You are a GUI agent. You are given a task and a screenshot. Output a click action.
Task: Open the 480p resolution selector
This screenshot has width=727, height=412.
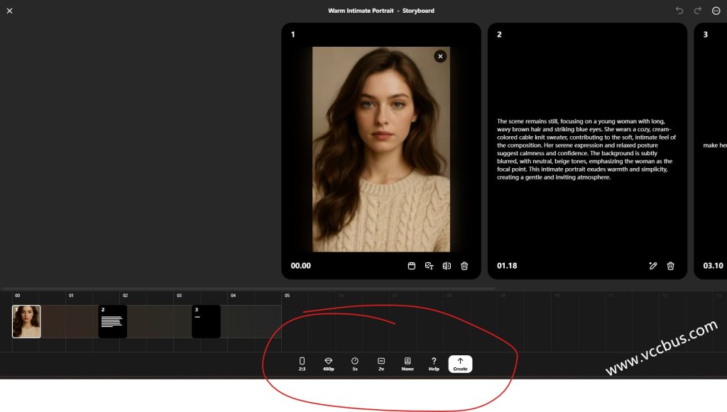tap(328, 364)
